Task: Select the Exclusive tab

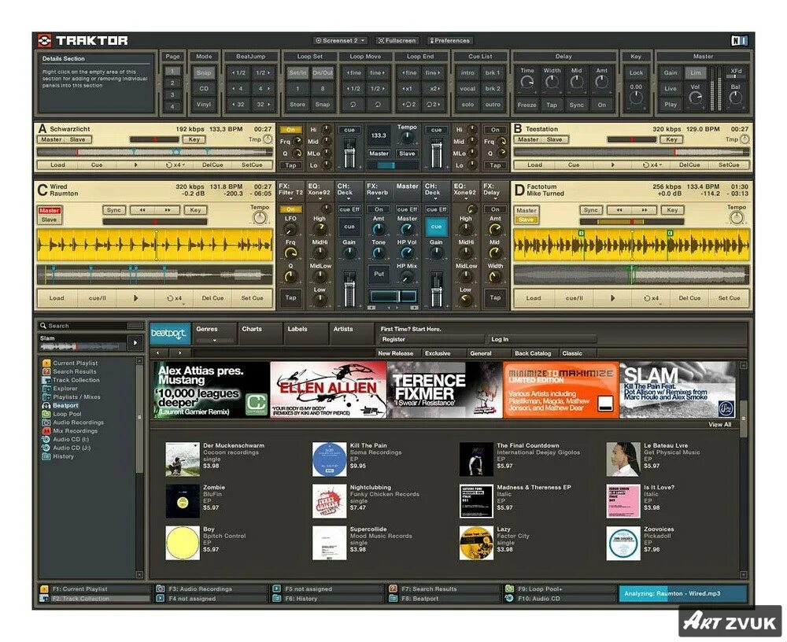Action: [438, 352]
